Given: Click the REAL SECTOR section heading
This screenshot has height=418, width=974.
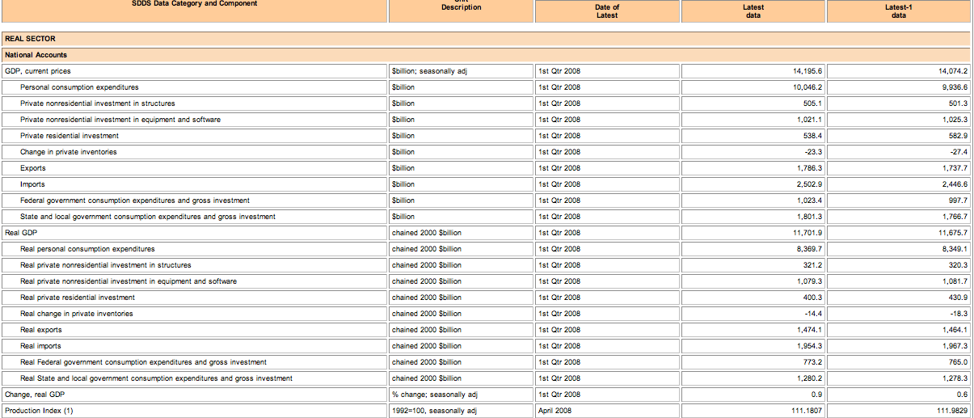Looking at the screenshot, I should coord(30,39).
